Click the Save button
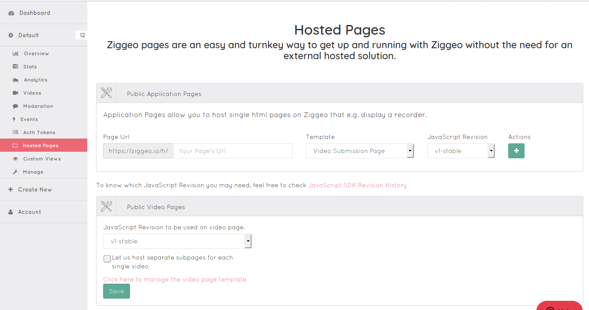Image resolution: width=589 pixels, height=310 pixels. (116, 291)
